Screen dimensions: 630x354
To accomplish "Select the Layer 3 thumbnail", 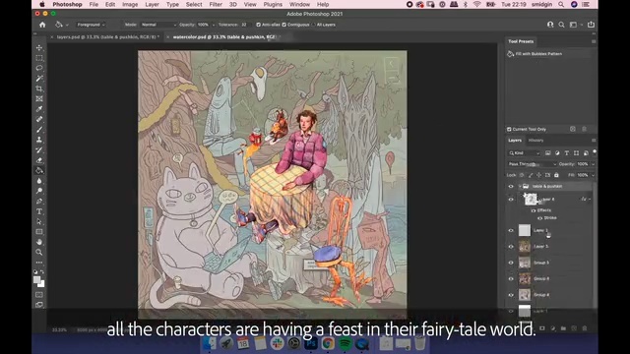I will pos(525,247).
